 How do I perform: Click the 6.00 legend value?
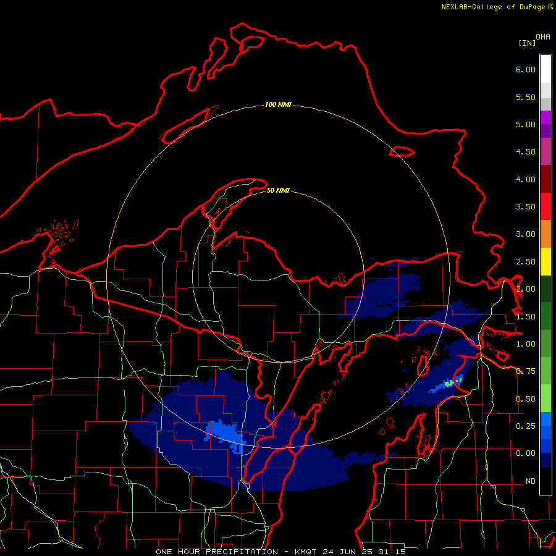[x=526, y=69]
